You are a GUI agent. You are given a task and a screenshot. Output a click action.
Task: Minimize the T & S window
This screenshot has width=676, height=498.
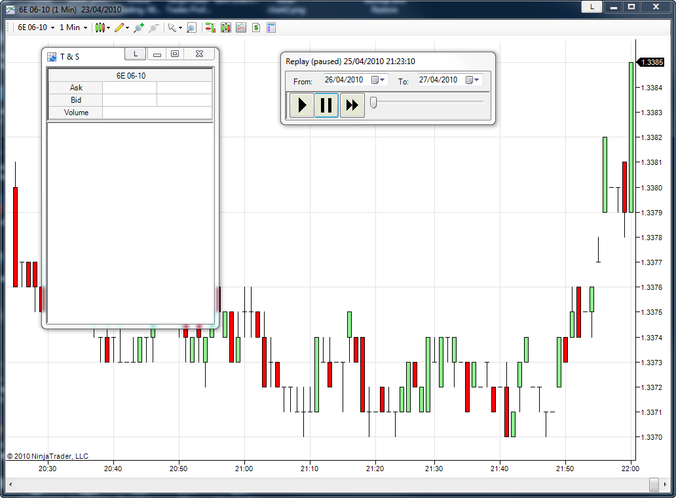click(157, 54)
